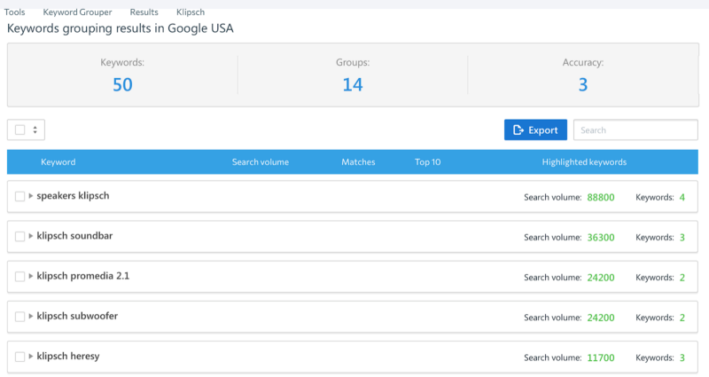Go to Keyword Grouper breadcrumb
Image resolution: width=709 pixels, height=377 pixels.
[77, 12]
